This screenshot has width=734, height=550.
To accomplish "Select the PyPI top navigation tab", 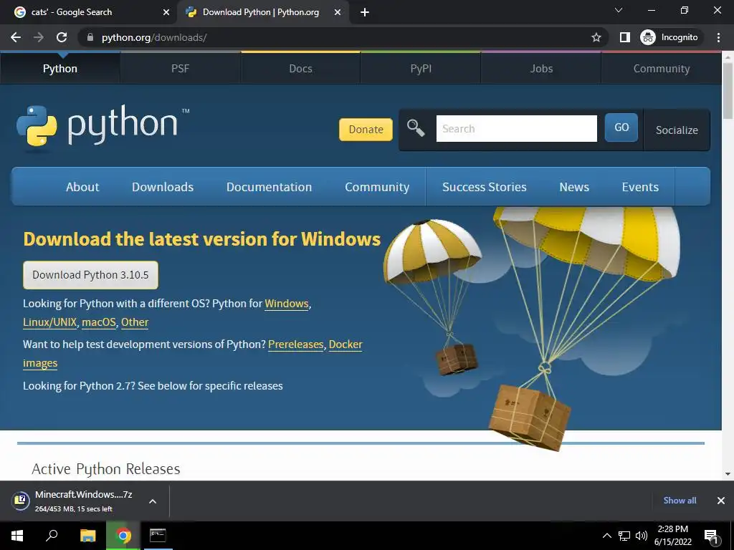I will (421, 68).
